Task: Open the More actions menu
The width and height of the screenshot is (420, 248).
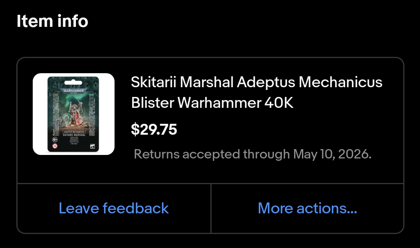Action: 307,208
